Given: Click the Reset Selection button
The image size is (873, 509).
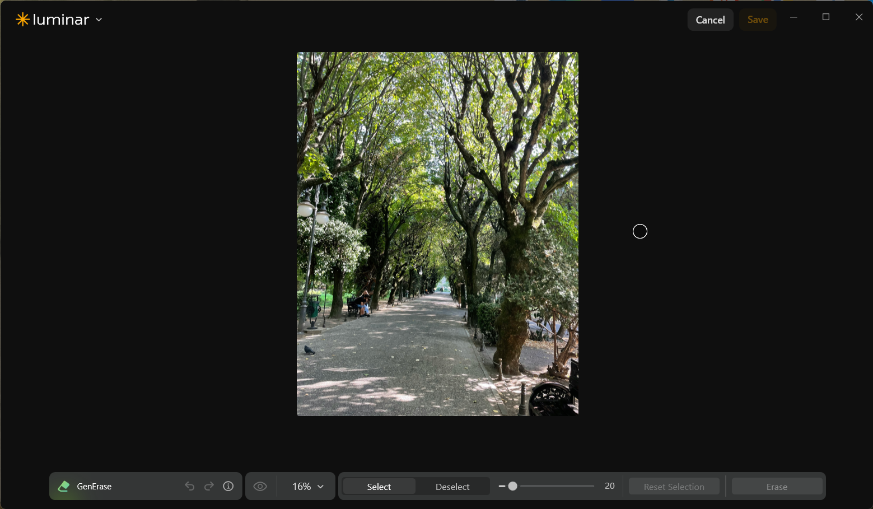Looking at the screenshot, I should [674, 487].
